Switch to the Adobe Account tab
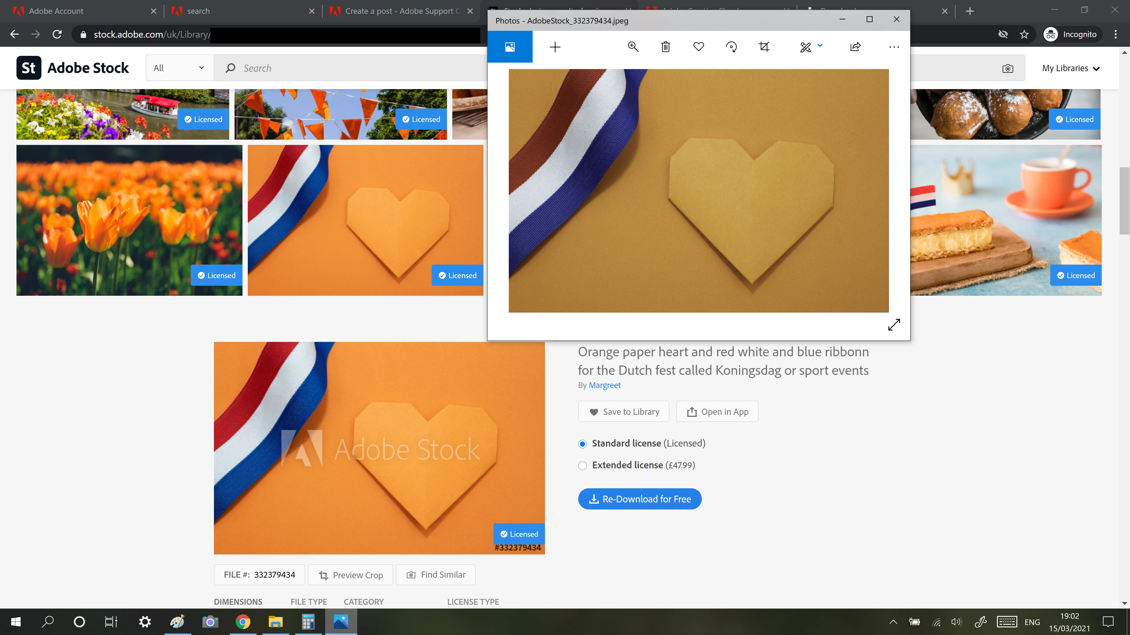 click(56, 11)
